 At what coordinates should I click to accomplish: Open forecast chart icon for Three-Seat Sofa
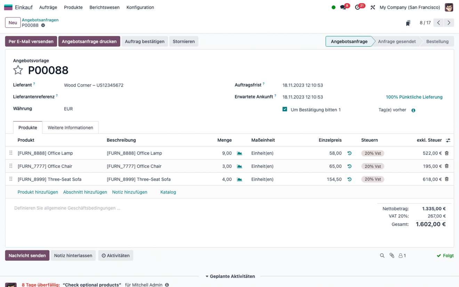click(x=240, y=180)
